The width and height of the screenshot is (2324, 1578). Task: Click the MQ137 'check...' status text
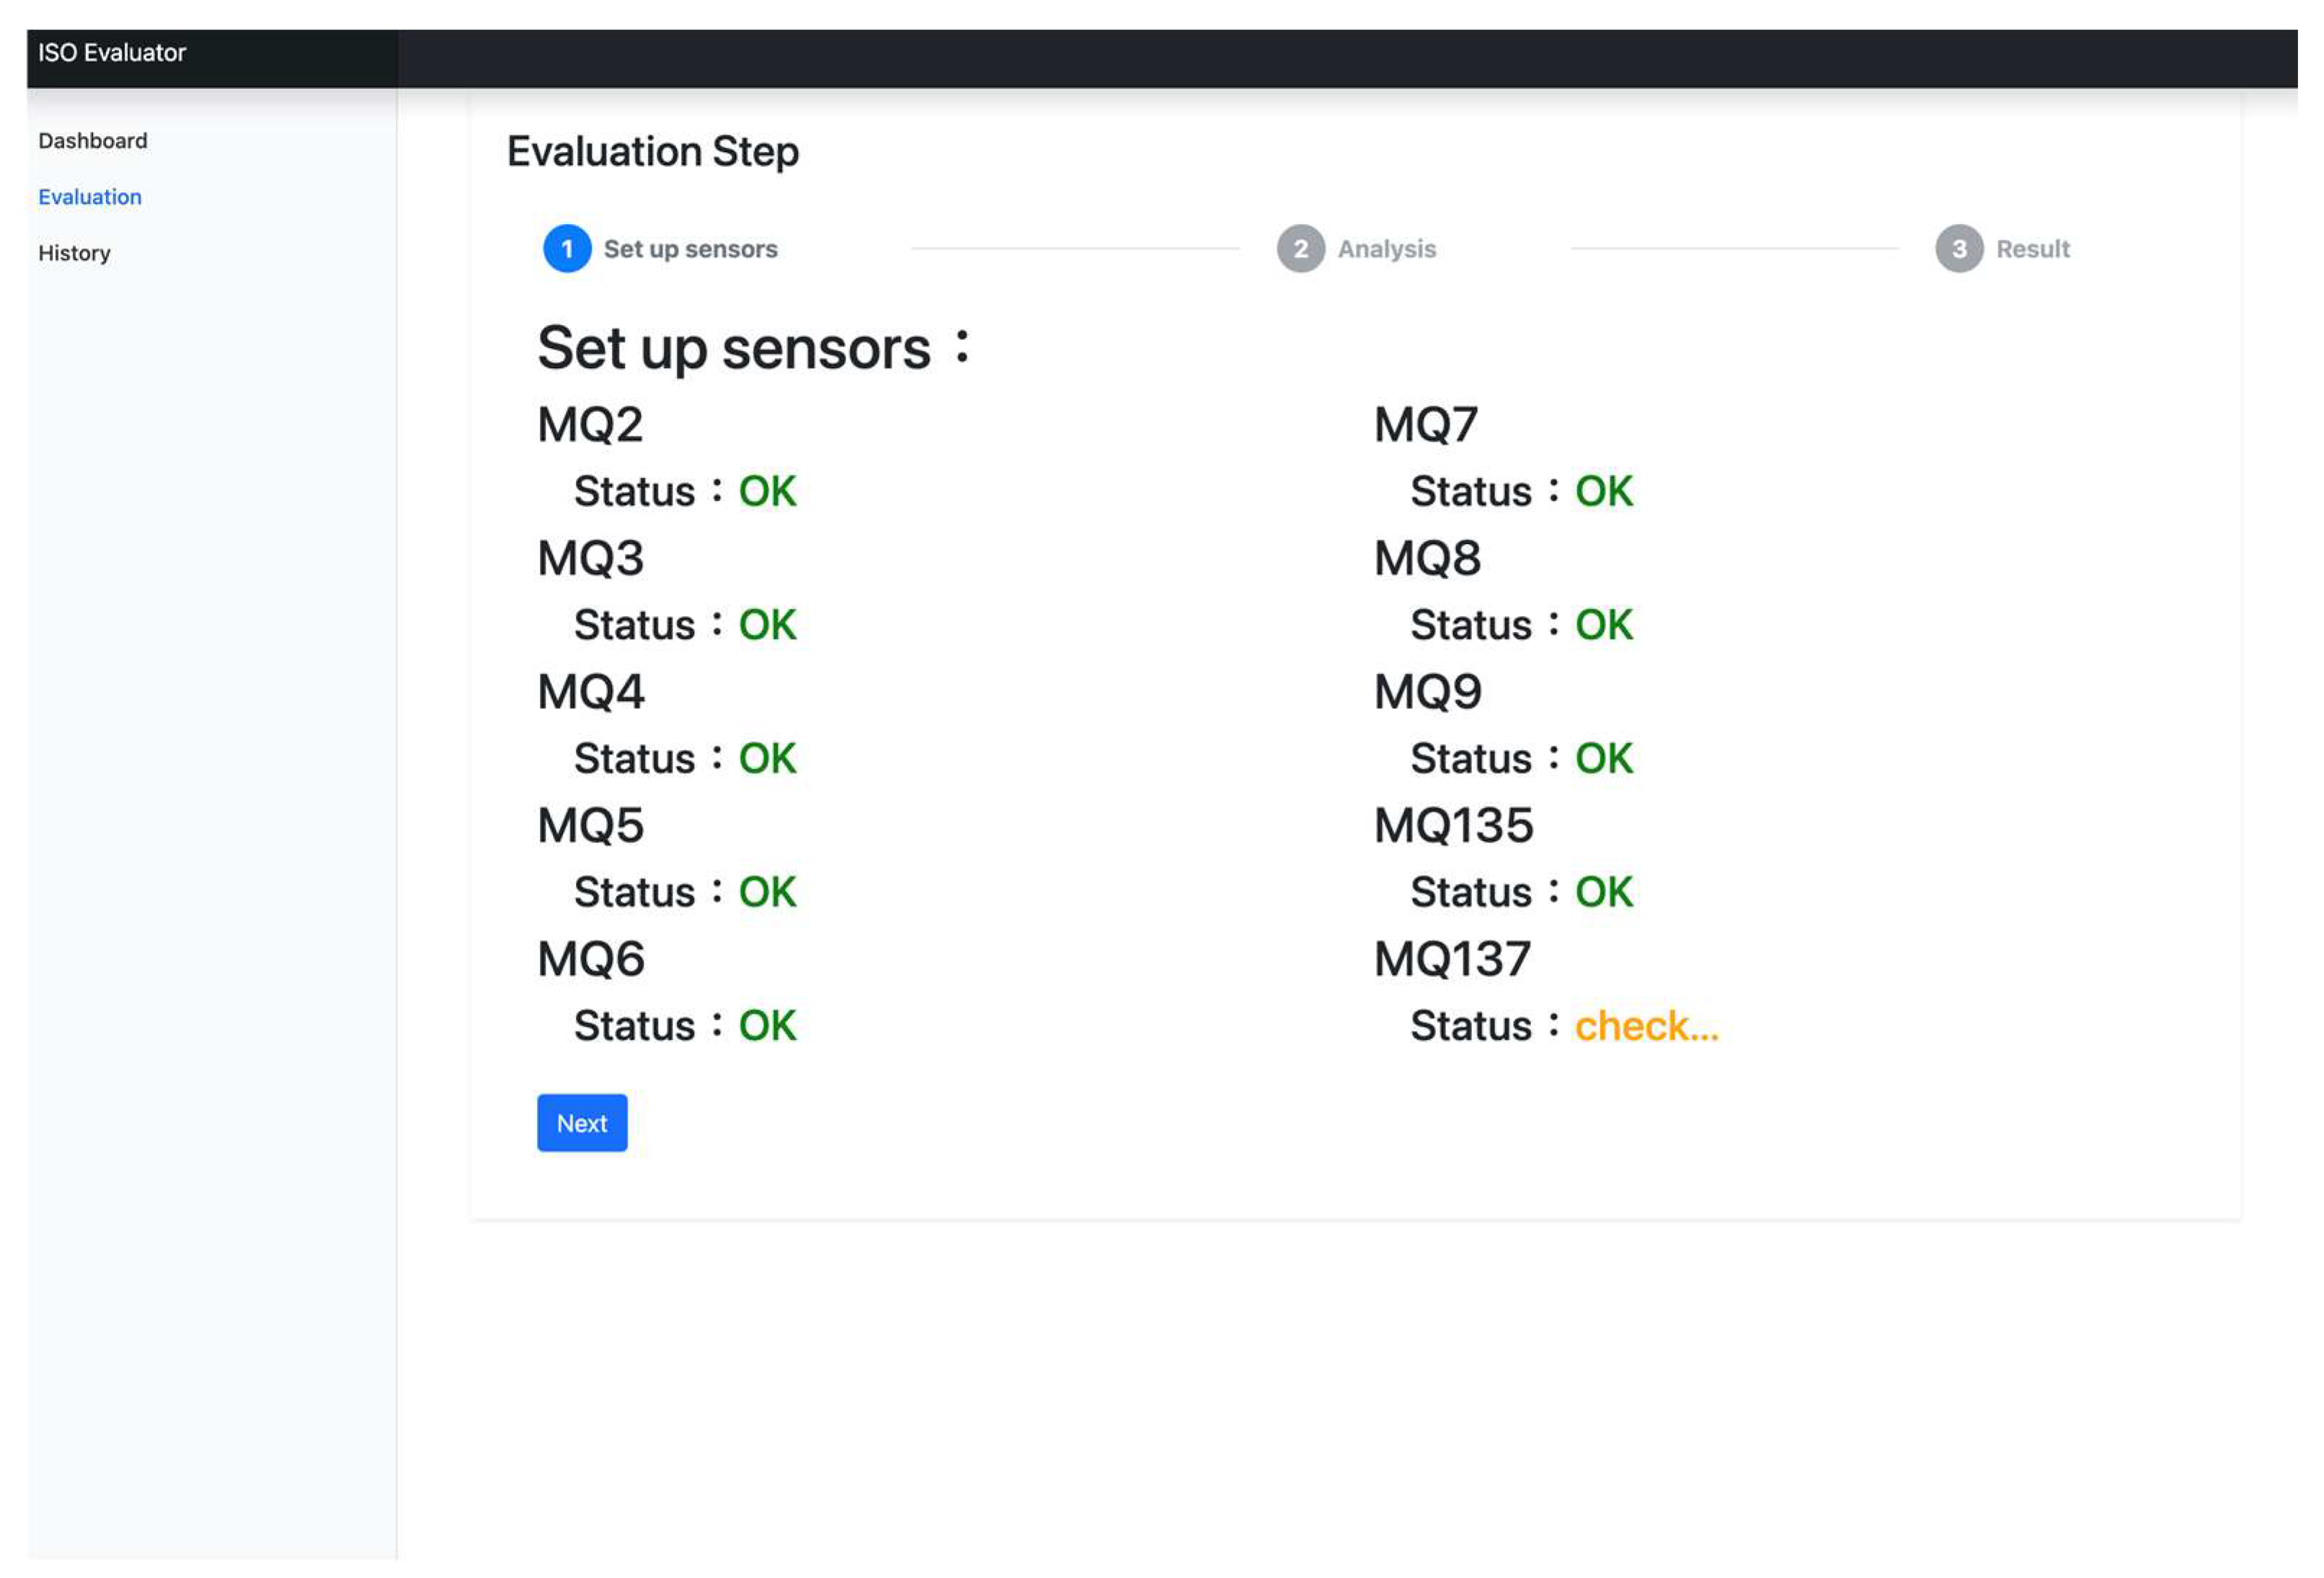(x=1646, y=1025)
